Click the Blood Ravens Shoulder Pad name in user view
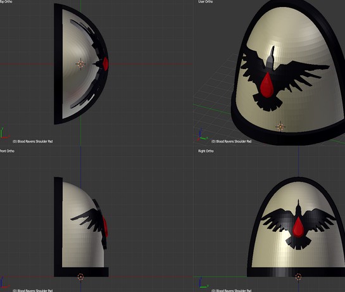 [231, 141]
